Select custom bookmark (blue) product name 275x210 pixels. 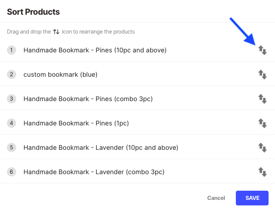coord(60,74)
